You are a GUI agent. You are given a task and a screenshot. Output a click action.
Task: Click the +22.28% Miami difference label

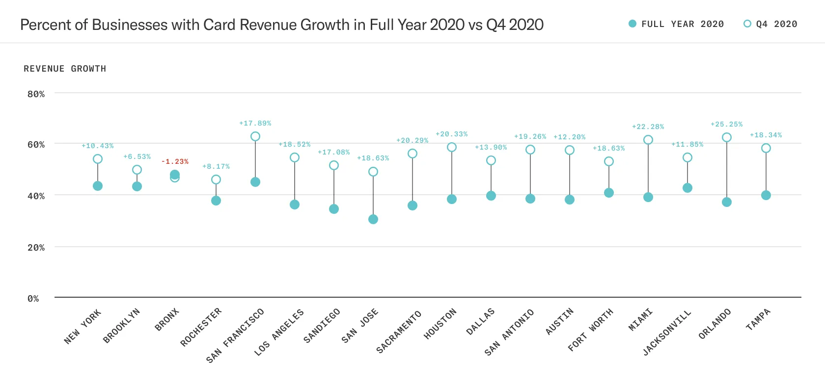(648, 127)
